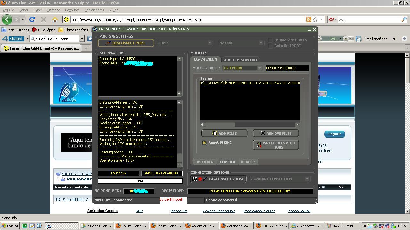The height and width of the screenshot is (230, 410).
Task: Open Mais visitados bookmarks folder
Action: pos(15,30)
